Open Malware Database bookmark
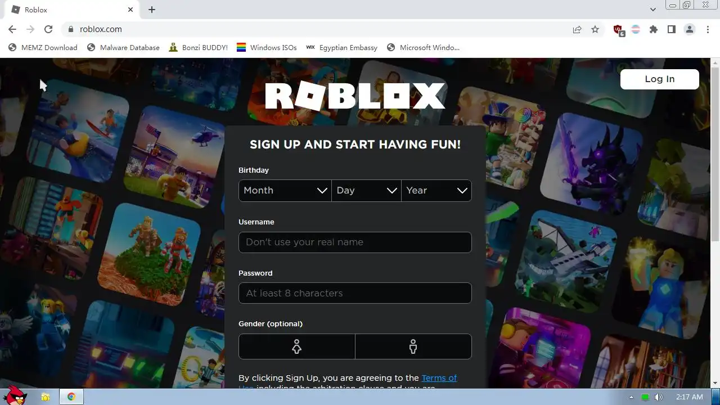Screen dimensions: 720x405 [x=123, y=48]
